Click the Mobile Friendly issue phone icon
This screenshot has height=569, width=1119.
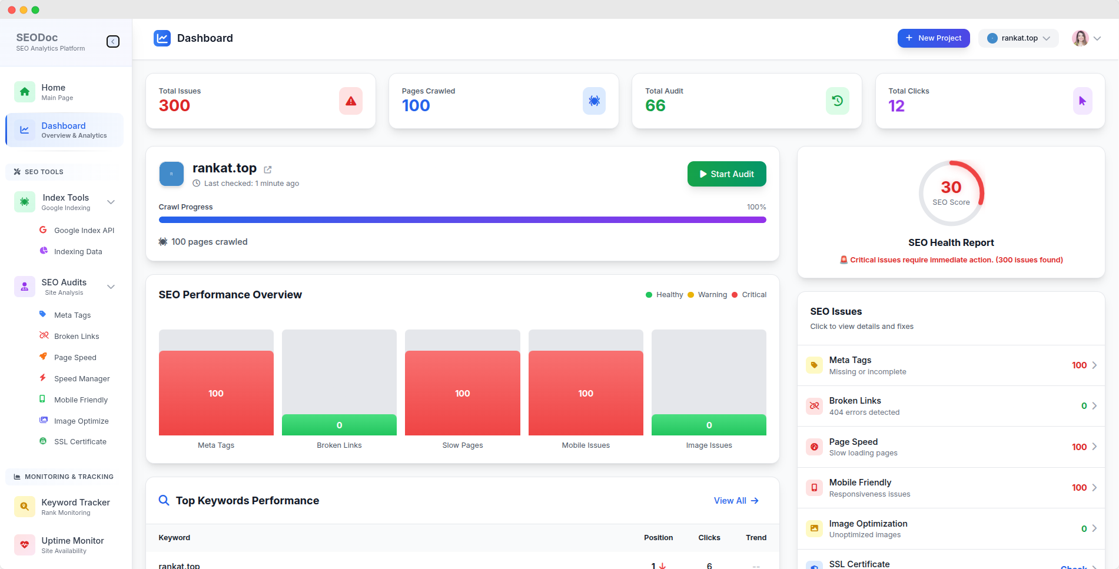814,488
